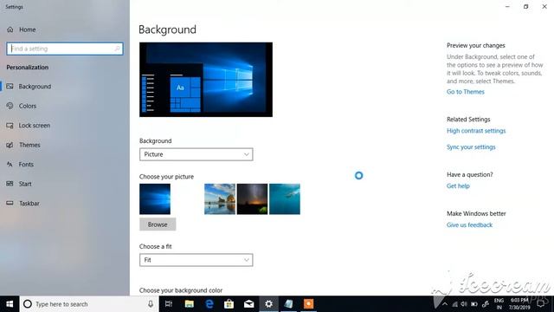The image size is (554, 312).
Task: Expand the Choose a fit dropdown
Action: coord(196,260)
